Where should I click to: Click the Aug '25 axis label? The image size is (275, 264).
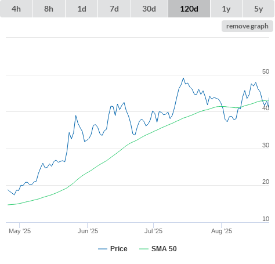coord(222,231)
